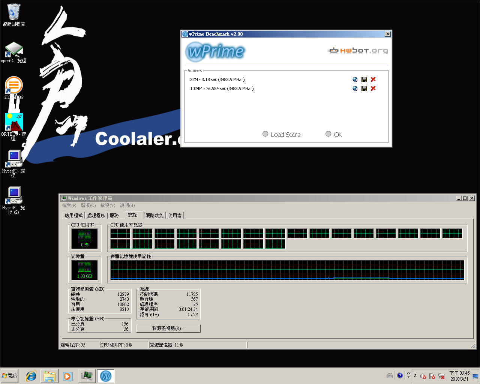Click the keyboard input language icon
Screen dimensions: 480x384
pos(390,375)
